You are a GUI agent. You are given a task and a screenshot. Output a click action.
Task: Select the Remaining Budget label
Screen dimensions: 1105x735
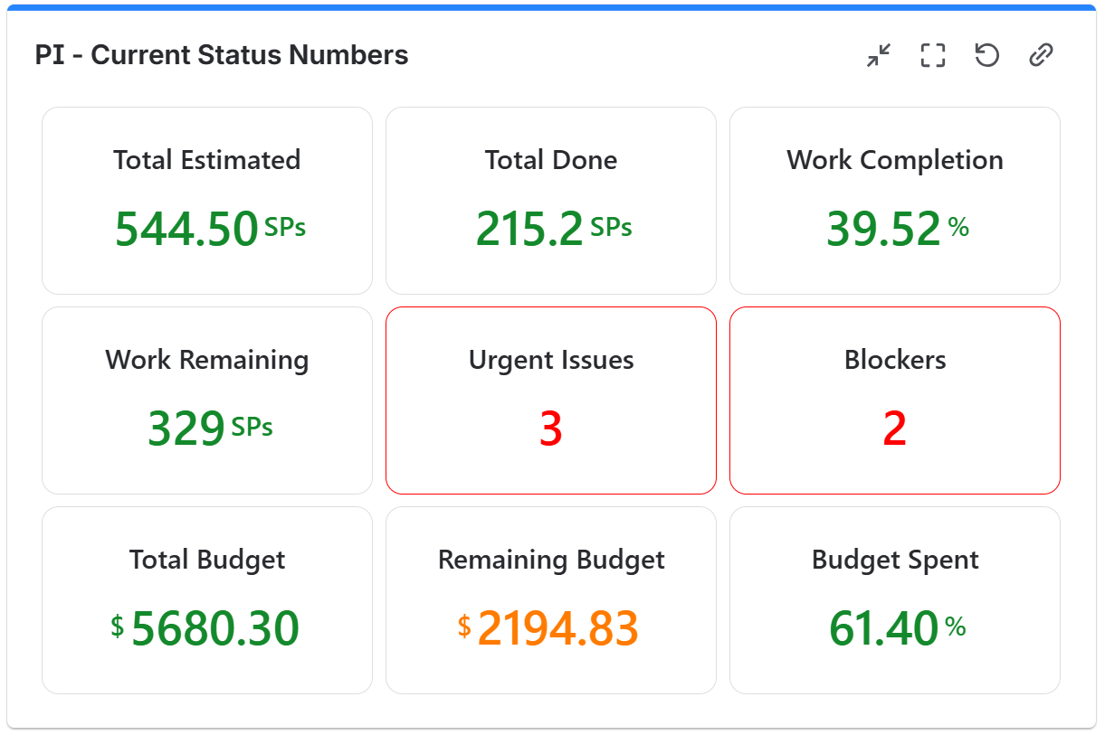(x=551, y=560)
